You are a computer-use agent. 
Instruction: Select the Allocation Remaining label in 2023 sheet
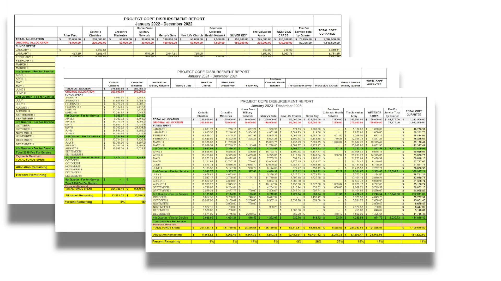point(167,235)
